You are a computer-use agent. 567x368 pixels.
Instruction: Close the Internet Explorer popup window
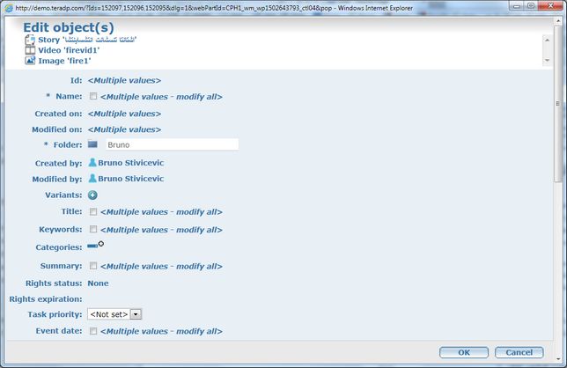550,5
